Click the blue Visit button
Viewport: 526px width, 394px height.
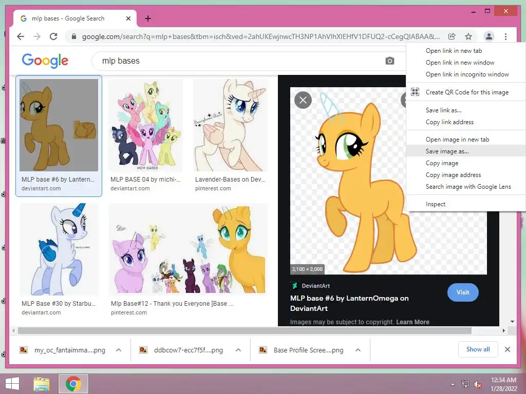(x=463, y=292)
